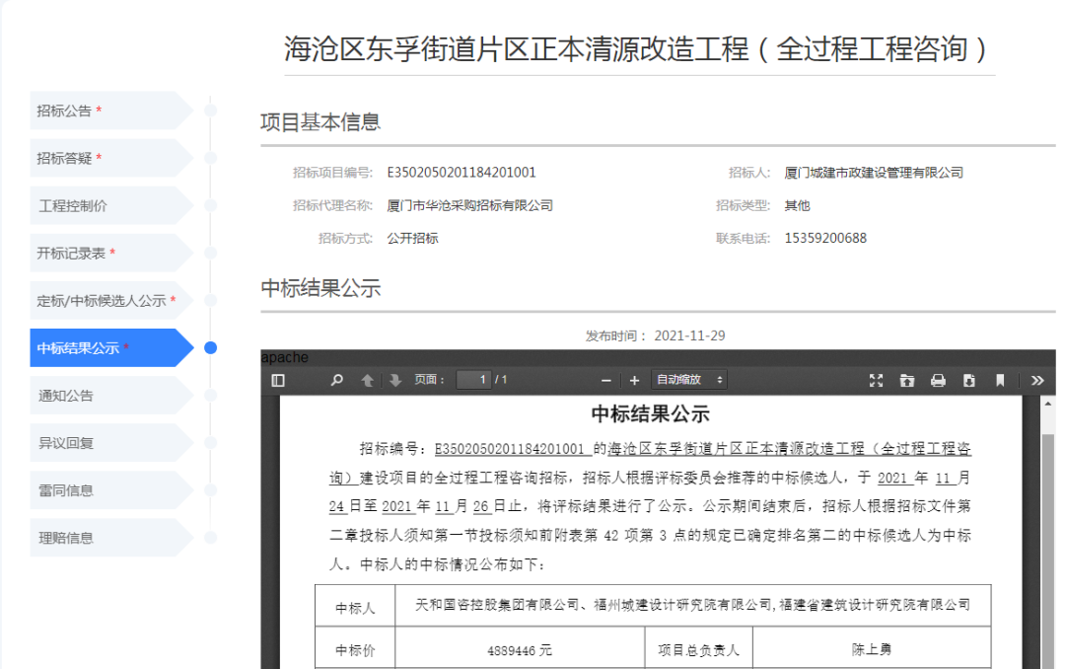
Task: Go to the next PDF page
Action: 395,380
